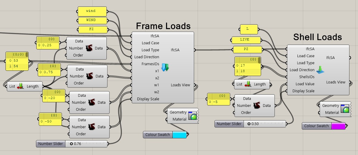This screenshot has width=358, height=155.
Task: Click List Length icon left of Frame Loads
Action: tap(21, 86)
